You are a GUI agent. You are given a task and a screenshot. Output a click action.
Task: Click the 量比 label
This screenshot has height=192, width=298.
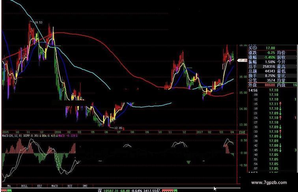pyautogui.click(x=281, y=76)
